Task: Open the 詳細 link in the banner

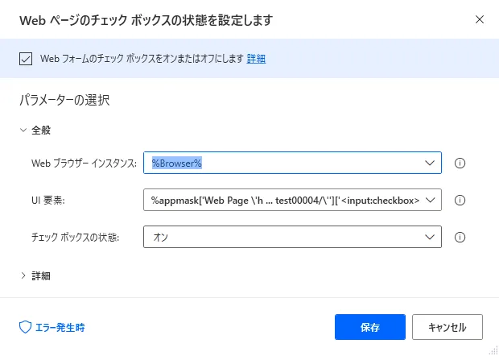Action: tap(256, 58)
